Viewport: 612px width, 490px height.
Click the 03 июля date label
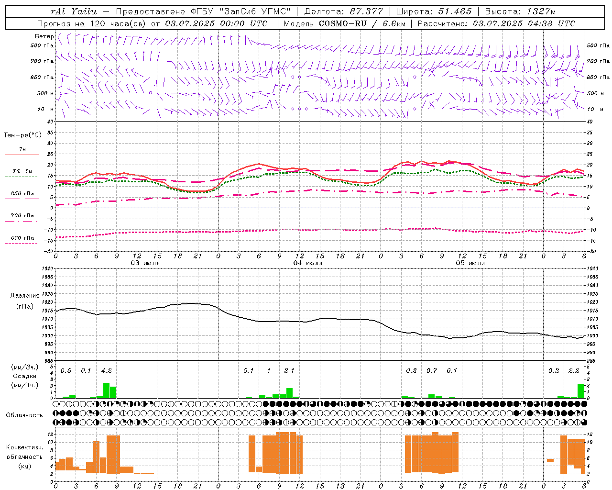point(145,263)
